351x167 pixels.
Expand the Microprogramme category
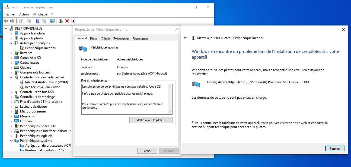coord(11,111)
